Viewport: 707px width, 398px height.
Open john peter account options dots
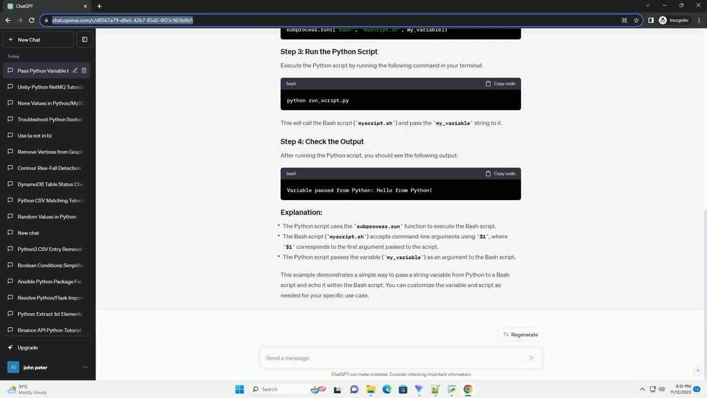[x=85, y=367]
